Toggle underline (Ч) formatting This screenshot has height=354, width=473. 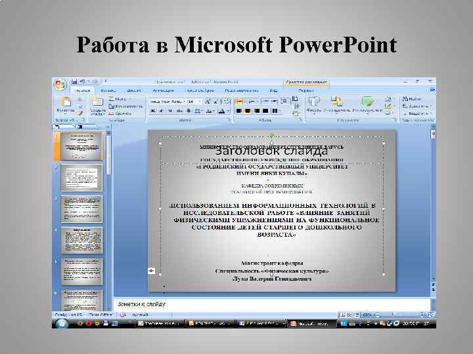tap(170, 111)
